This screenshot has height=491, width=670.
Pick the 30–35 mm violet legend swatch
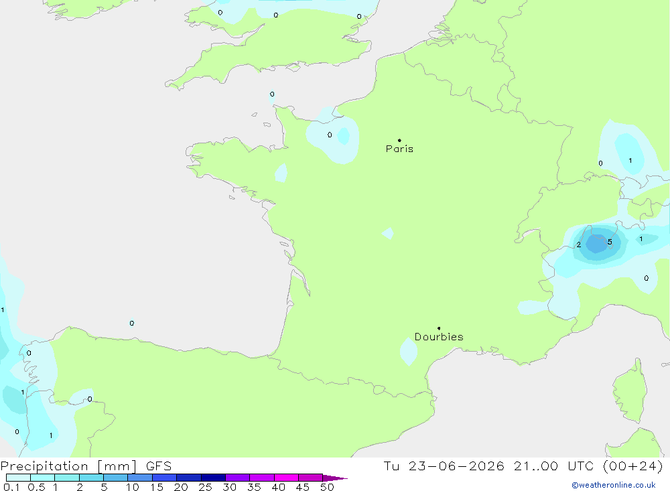238,478
